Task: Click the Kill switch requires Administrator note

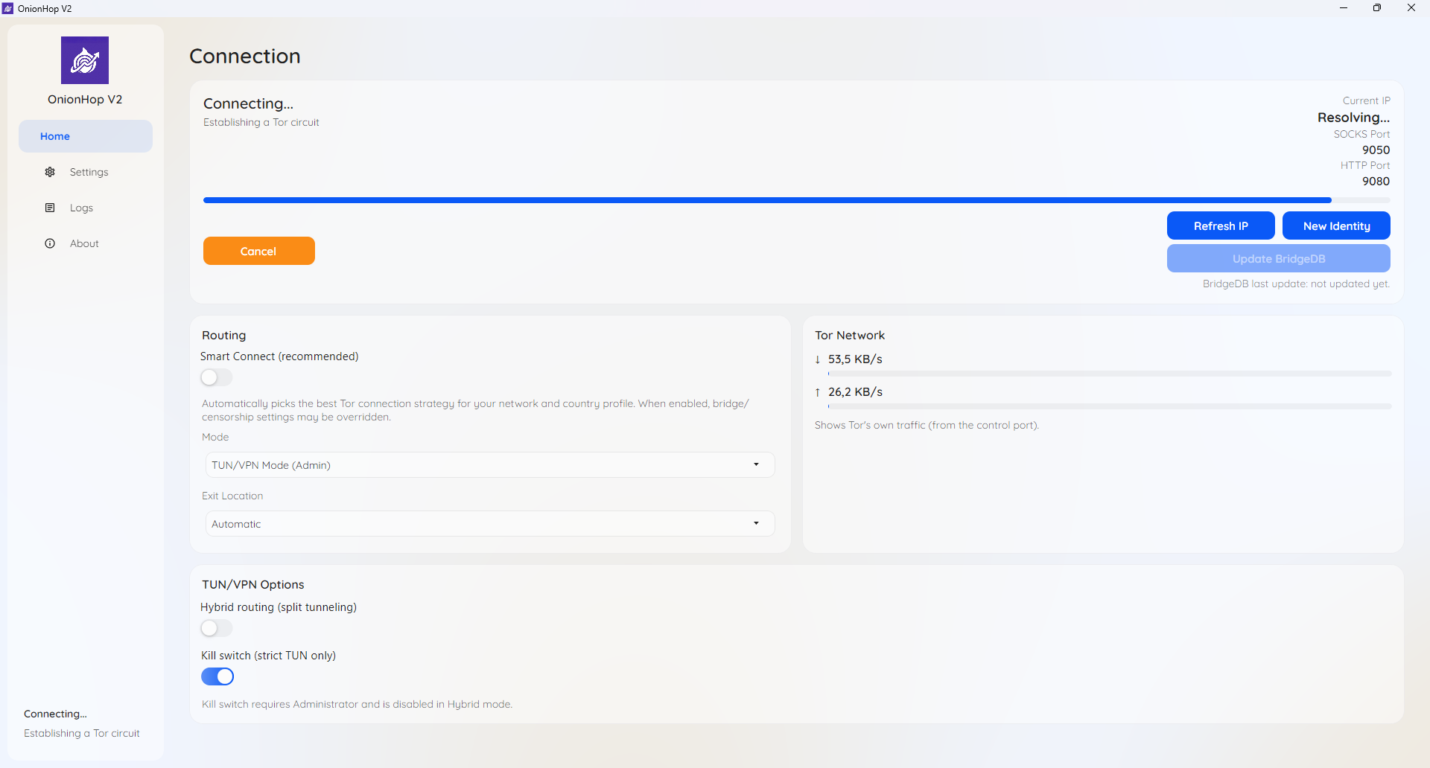Action: pyautogui.click(x=357, y=704)
